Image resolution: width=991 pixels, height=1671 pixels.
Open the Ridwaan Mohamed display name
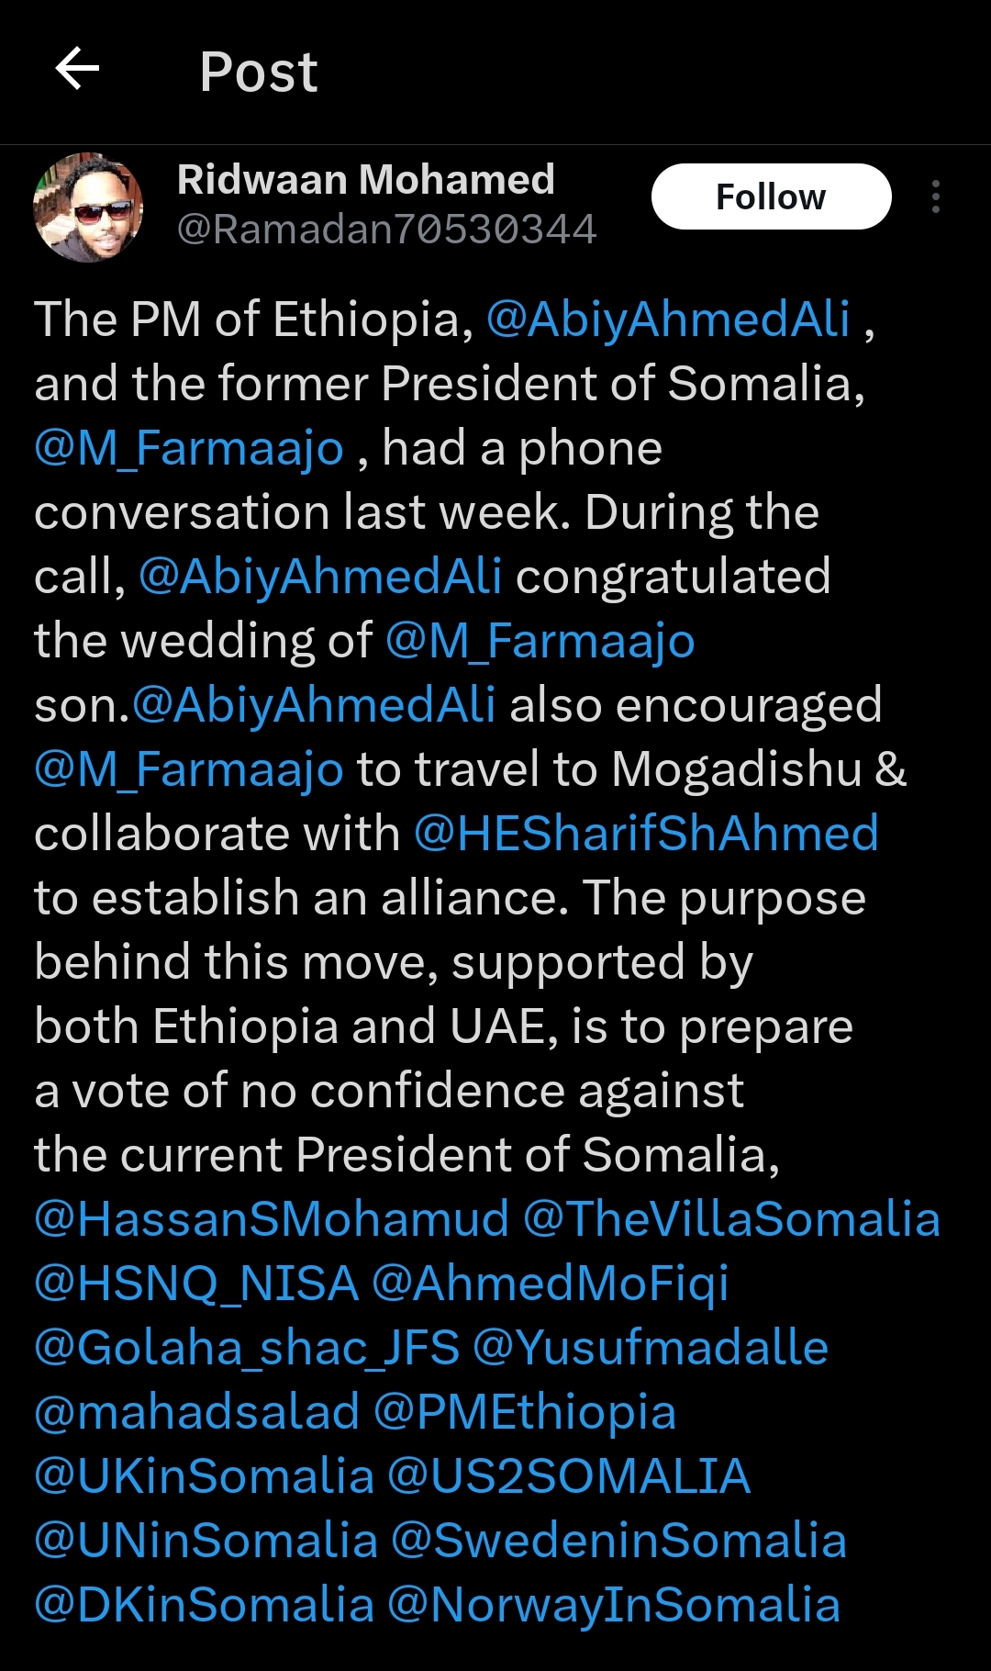[365, 179]
